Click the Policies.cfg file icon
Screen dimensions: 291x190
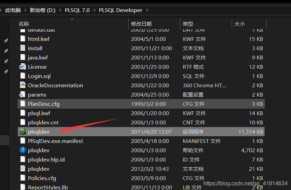click(23, 178)
